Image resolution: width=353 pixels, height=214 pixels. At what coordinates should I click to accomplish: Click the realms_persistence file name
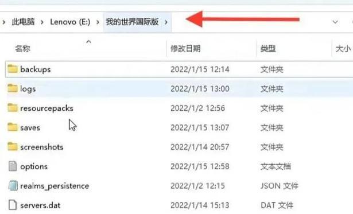click(55, 186)
